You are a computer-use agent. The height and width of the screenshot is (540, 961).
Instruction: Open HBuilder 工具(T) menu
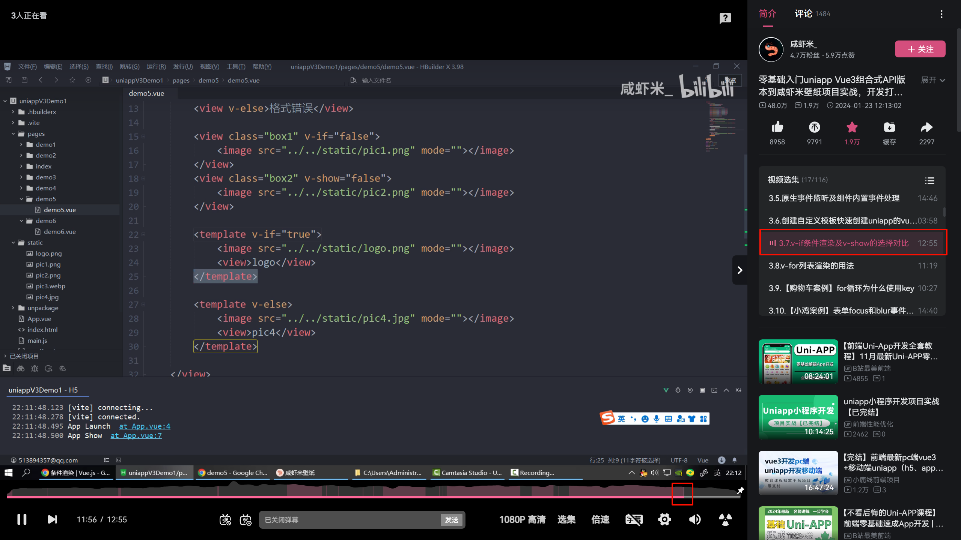click(x=236, y=66)
